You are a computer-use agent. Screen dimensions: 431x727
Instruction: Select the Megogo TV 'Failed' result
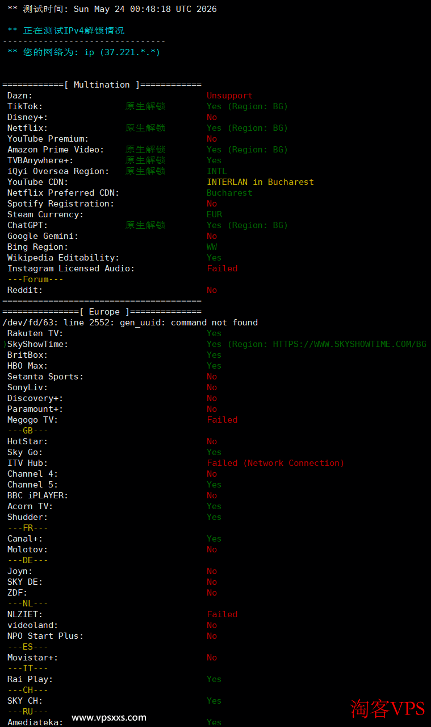[x=222, y=420]
